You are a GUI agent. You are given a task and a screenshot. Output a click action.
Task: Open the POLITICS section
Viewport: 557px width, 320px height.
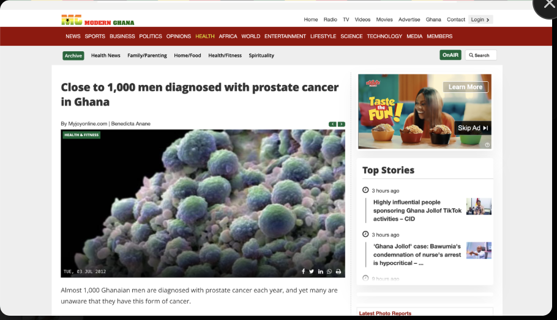point(151,36)
